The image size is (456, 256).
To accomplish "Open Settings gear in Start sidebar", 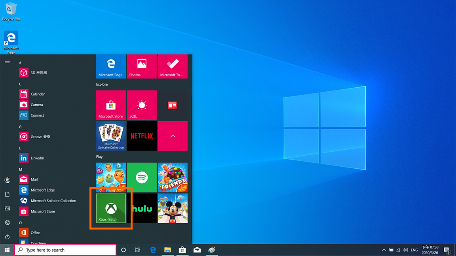I will point(7,223).
